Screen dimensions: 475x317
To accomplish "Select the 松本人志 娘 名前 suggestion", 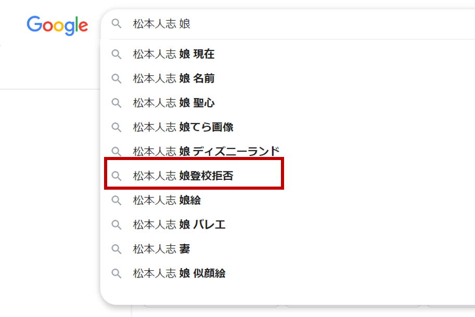I will 174,78.
